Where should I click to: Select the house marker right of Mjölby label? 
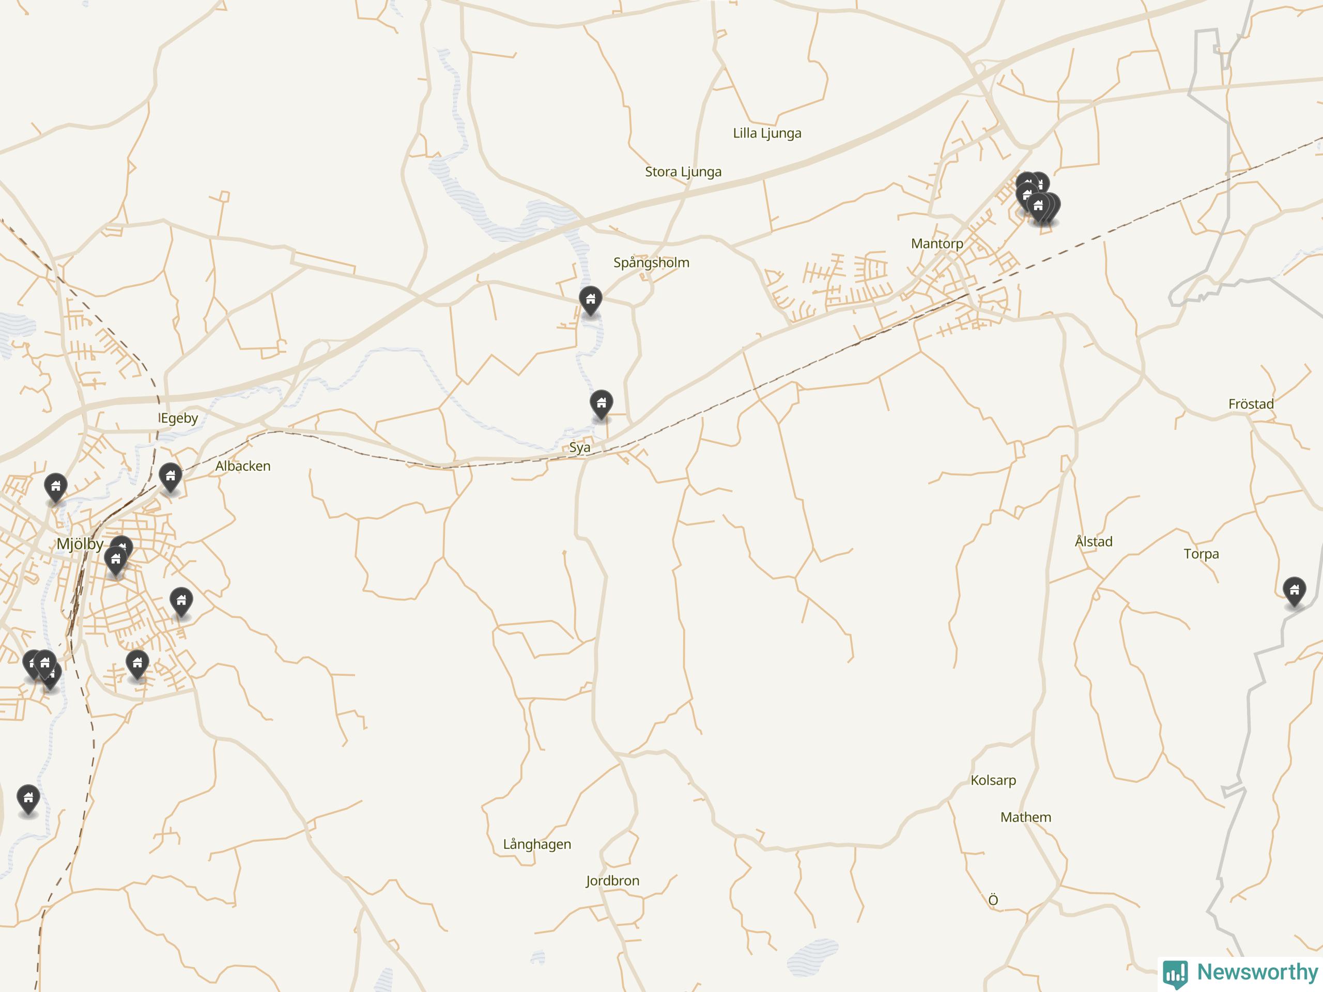tap(115, 561)
